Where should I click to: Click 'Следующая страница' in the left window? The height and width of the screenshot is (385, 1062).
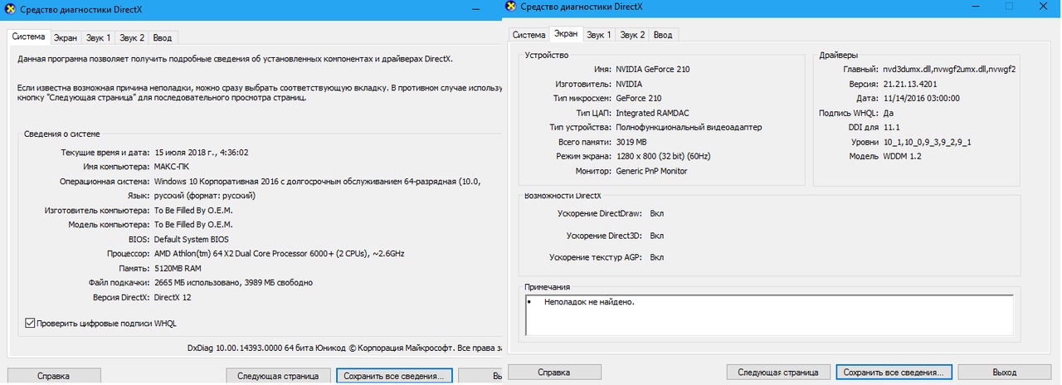coord(278,376)
